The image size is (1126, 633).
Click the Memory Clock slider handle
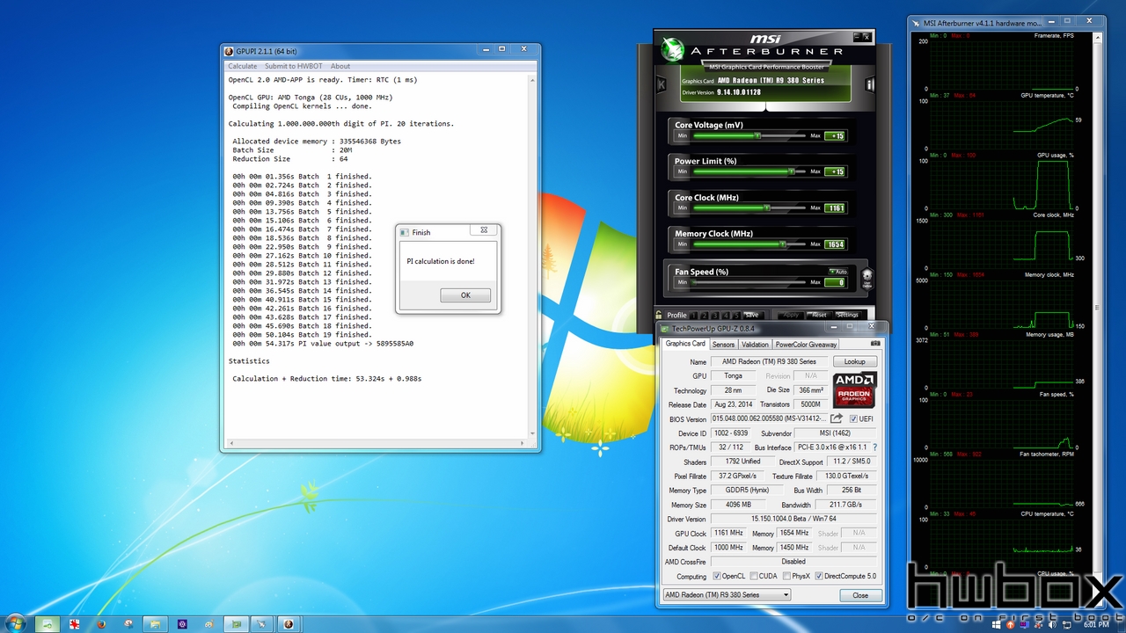(782, 244)
